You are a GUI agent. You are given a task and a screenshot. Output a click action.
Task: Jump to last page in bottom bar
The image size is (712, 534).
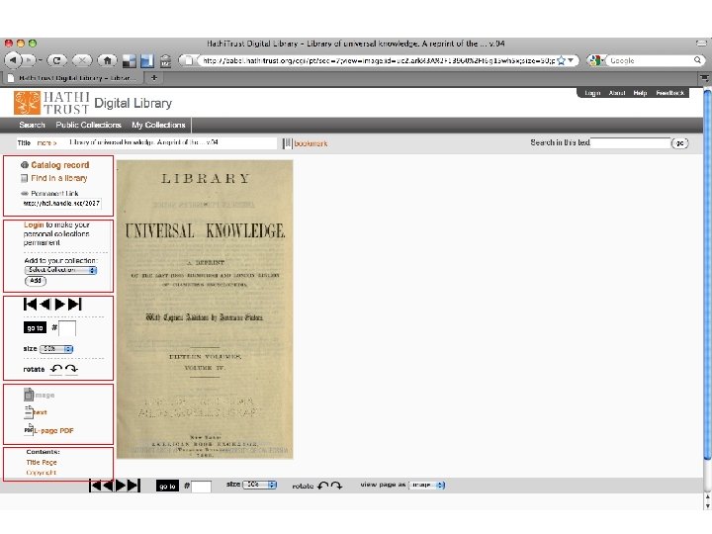[133, 486]
